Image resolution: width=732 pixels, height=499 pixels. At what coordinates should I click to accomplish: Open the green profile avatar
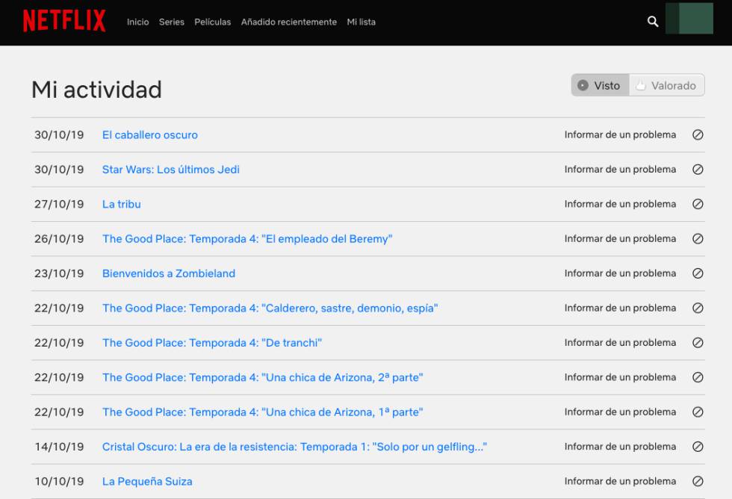pos(689,18)
